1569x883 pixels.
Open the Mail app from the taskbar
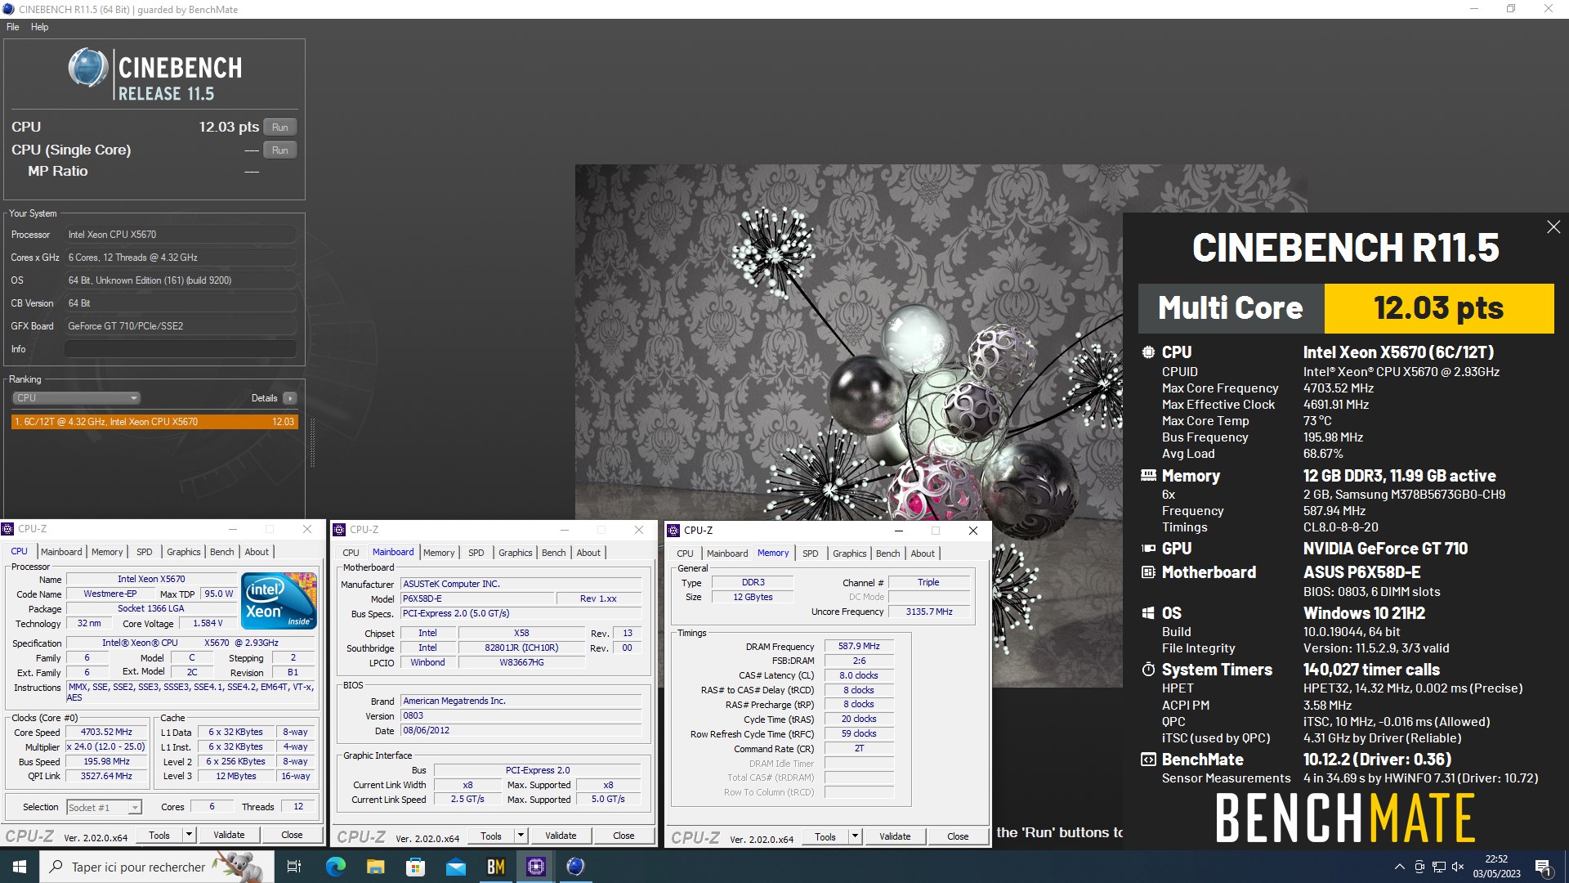tap(455, 867)
